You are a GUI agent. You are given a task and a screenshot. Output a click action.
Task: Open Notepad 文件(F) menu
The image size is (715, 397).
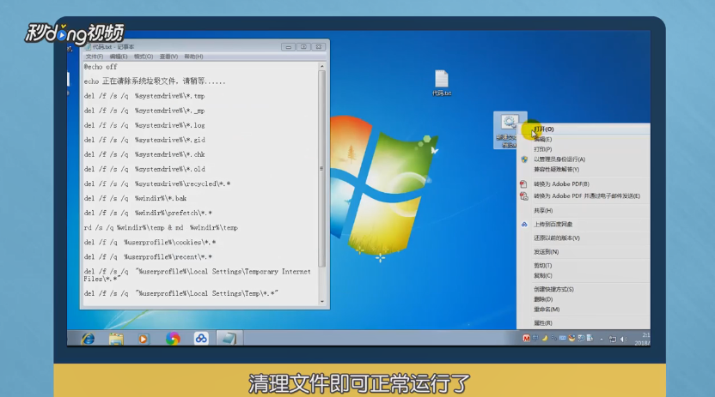pos(95,57)
